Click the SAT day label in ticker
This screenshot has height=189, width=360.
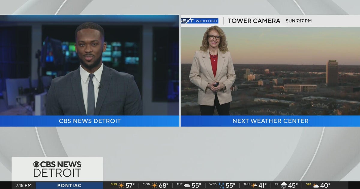point(309,184)
